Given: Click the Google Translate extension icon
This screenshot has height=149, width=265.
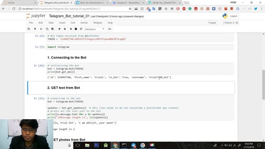Looking at the screenshot, I should (x=154, y=9).
